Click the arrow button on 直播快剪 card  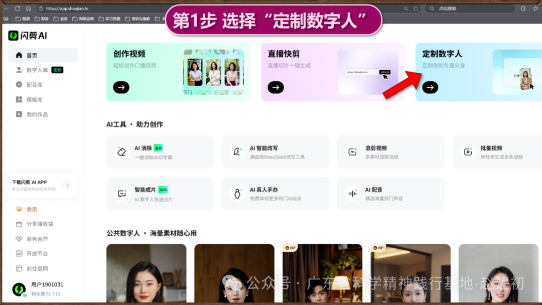coord(276,87)
